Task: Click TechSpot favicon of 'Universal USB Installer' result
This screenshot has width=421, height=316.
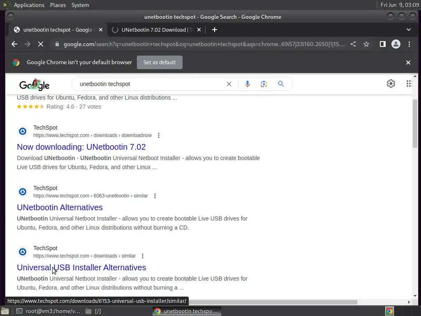Action: tap(23, 252)
